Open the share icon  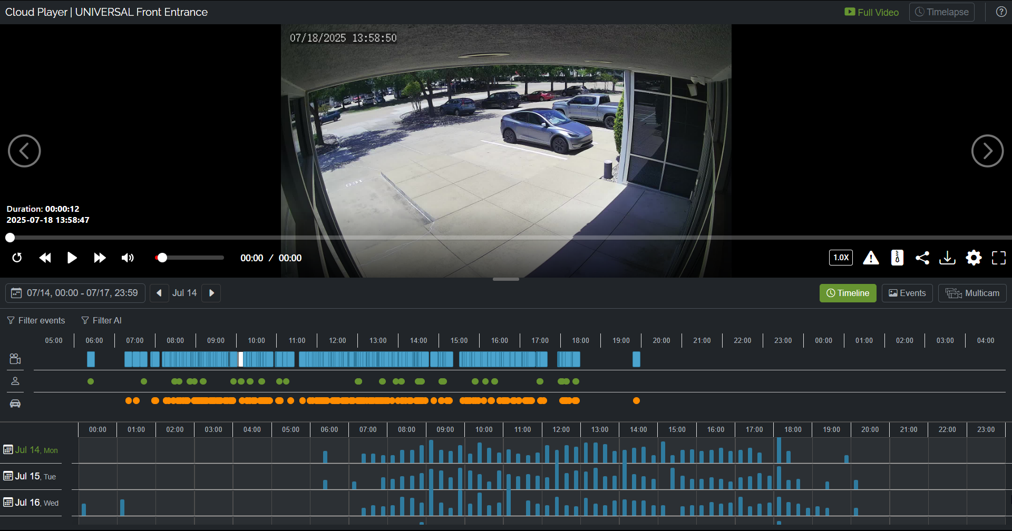click(x=922, y=258)
